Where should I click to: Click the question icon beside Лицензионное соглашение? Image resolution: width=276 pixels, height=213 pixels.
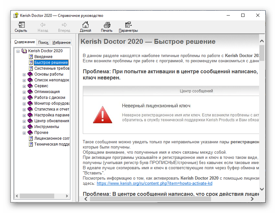tap(31, 138)
